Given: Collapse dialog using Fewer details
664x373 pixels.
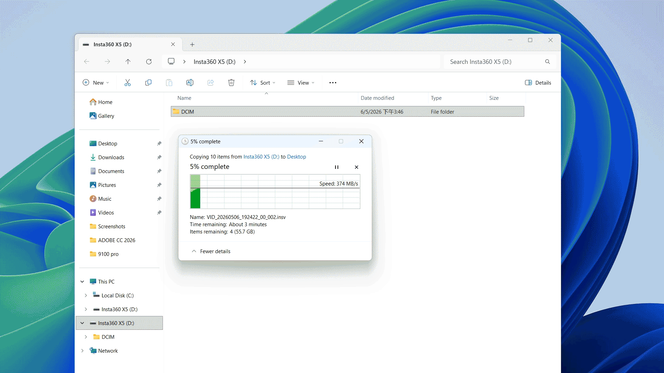Looking at the screenshot, I should [211, 251].
